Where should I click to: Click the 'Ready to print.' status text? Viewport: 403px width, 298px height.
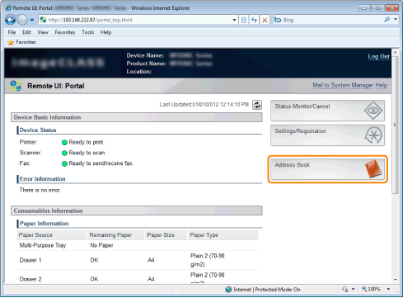87,142
